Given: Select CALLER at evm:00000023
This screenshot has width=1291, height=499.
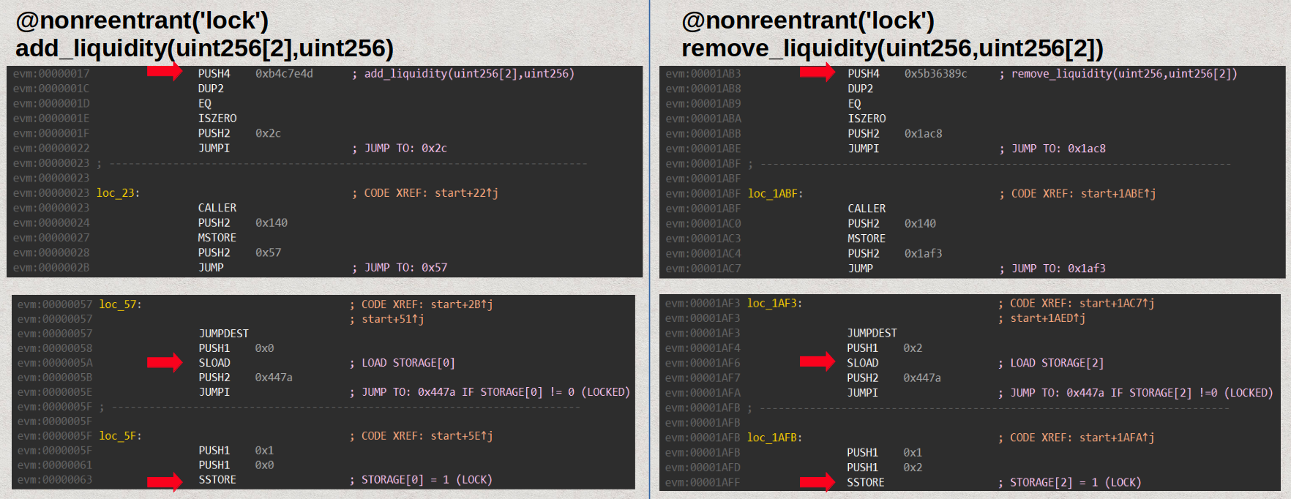Looking at the screenshot, I should point(217,208).
